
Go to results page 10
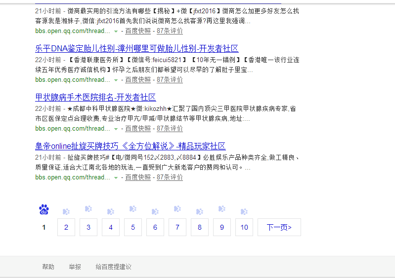[244, 227]
